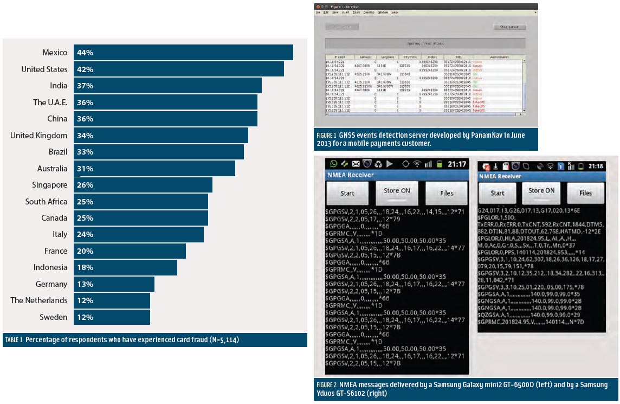This screenshot has height=404, width=620.
Task: Click the Stop server button
Action: (509, 27)
